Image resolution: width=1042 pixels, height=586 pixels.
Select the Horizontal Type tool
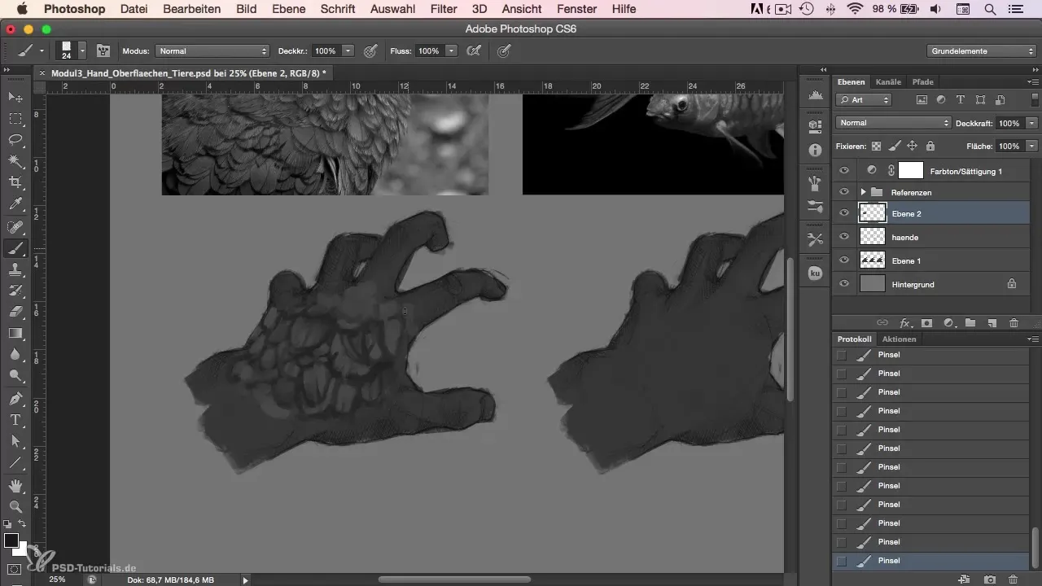(15, 421)
